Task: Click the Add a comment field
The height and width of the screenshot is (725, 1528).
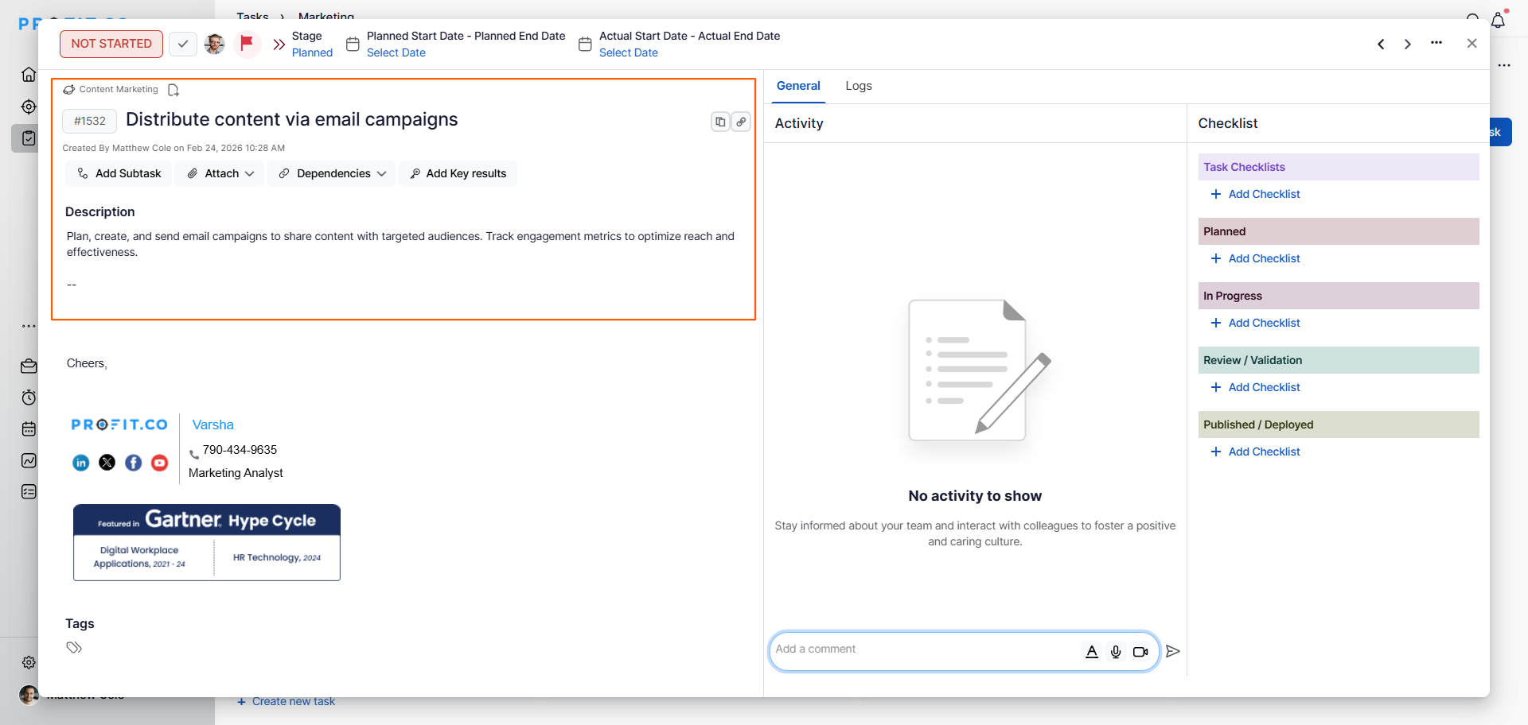Action: pyautogui.click(x=923, y=649)
